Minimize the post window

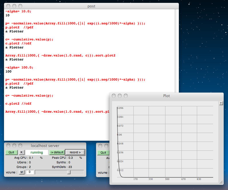point(14,6)
